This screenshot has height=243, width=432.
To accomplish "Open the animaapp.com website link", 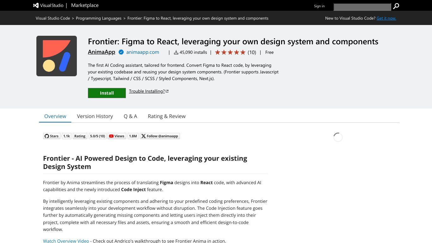I will [143, 52].
